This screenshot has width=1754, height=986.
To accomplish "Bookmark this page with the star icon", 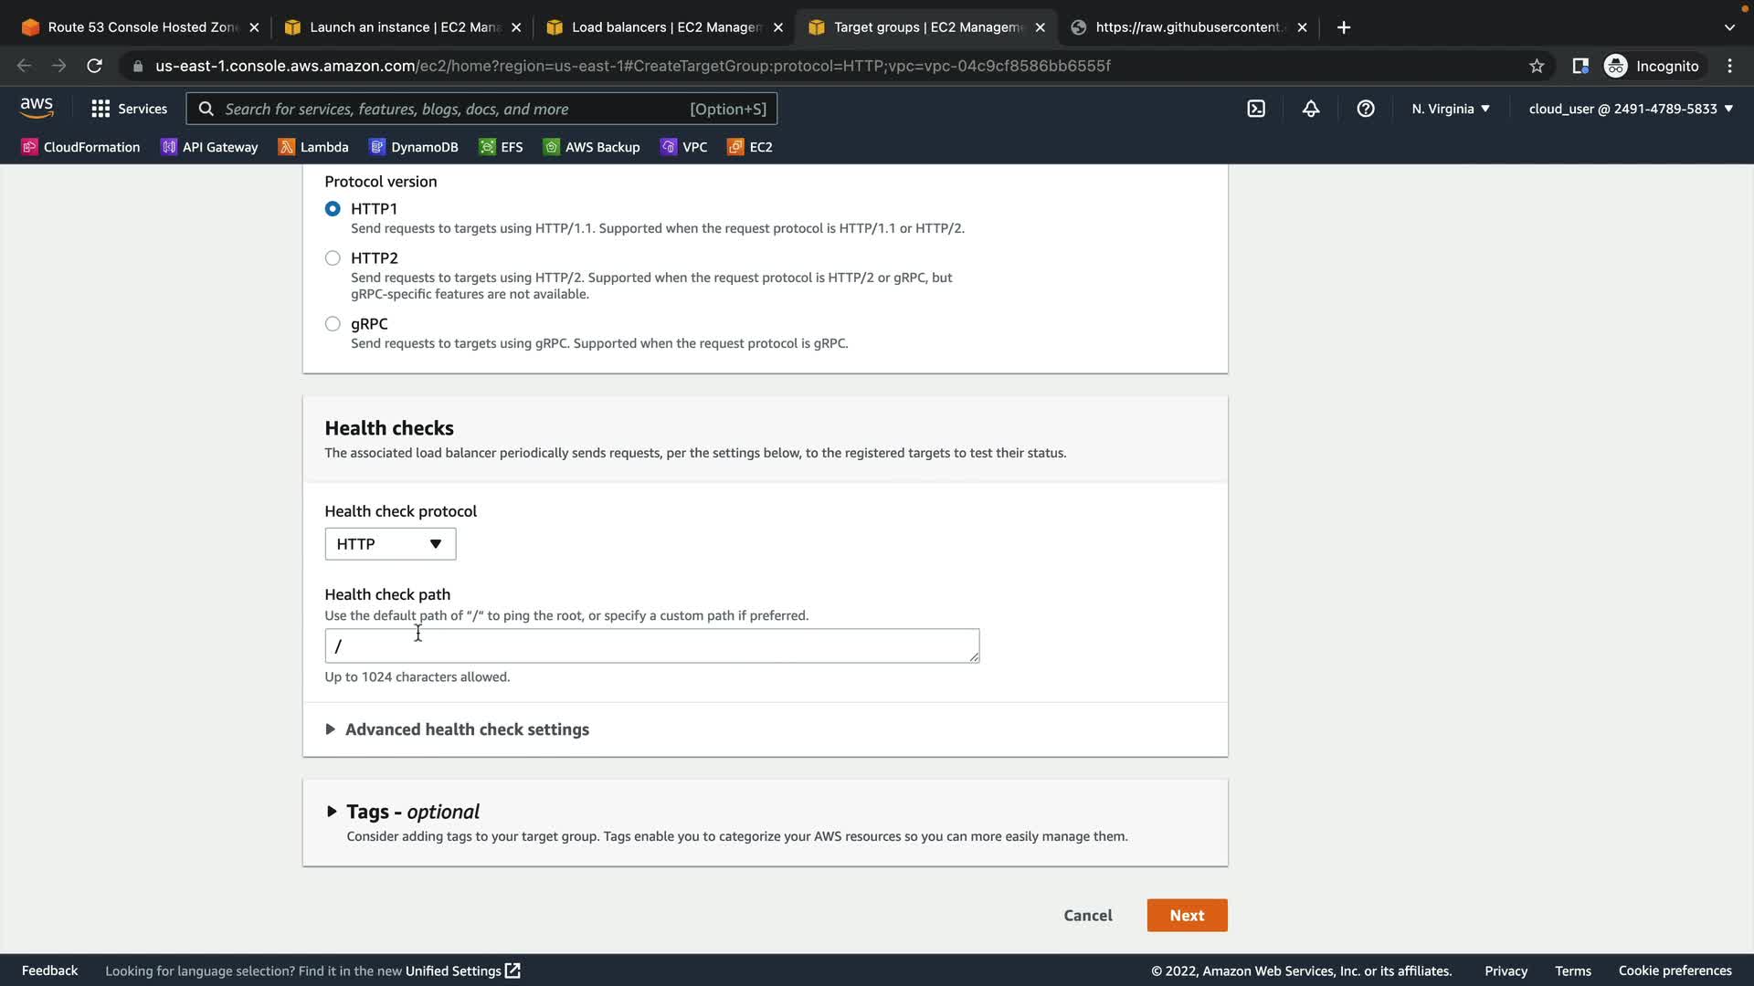I will 1537,66.
